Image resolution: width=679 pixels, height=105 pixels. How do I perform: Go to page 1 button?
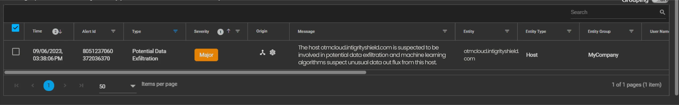[49, 85]
